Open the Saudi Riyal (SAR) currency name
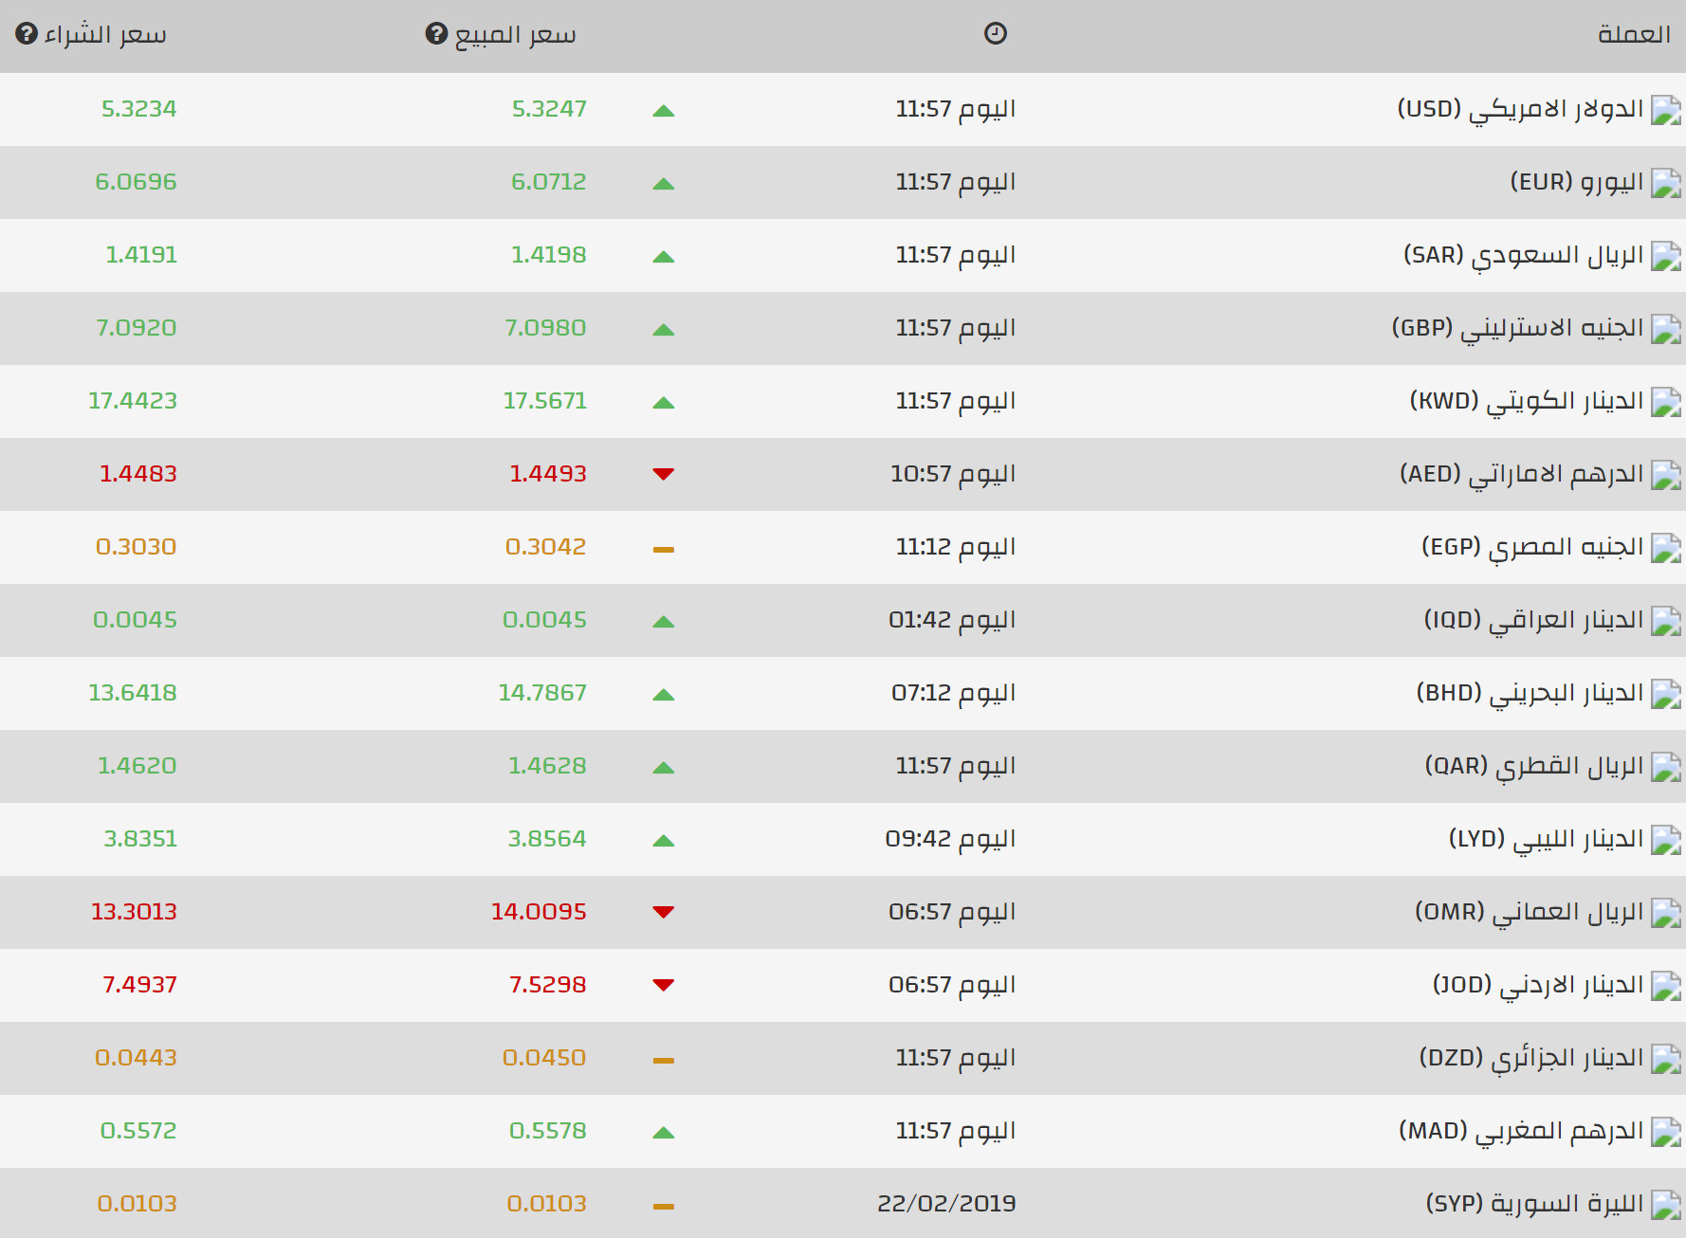This screenshot has height=1238, width=1686. coord(1523,255)
